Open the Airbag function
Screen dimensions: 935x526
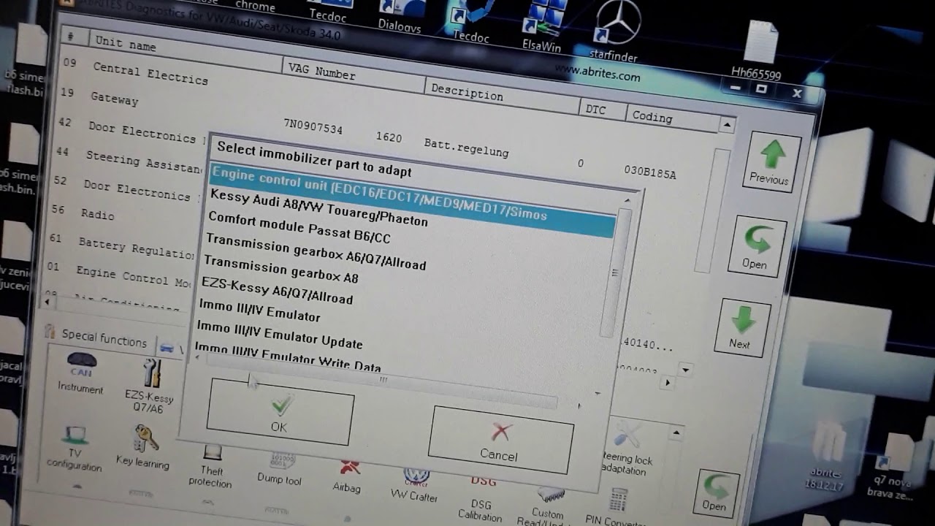click(x=347, y=476)
